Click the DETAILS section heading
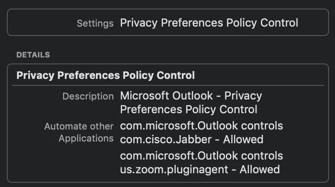Viewport: 335px width, 187px height. tap(33, 55)
